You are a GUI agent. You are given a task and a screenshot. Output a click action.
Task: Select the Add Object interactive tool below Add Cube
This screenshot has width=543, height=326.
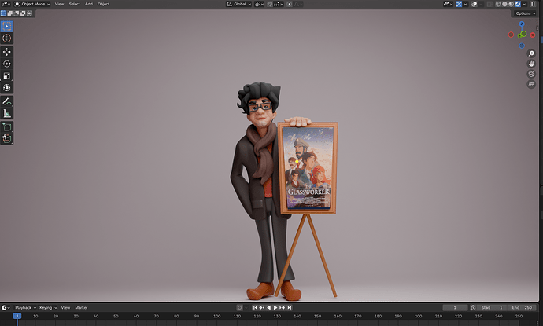point(6,138)
